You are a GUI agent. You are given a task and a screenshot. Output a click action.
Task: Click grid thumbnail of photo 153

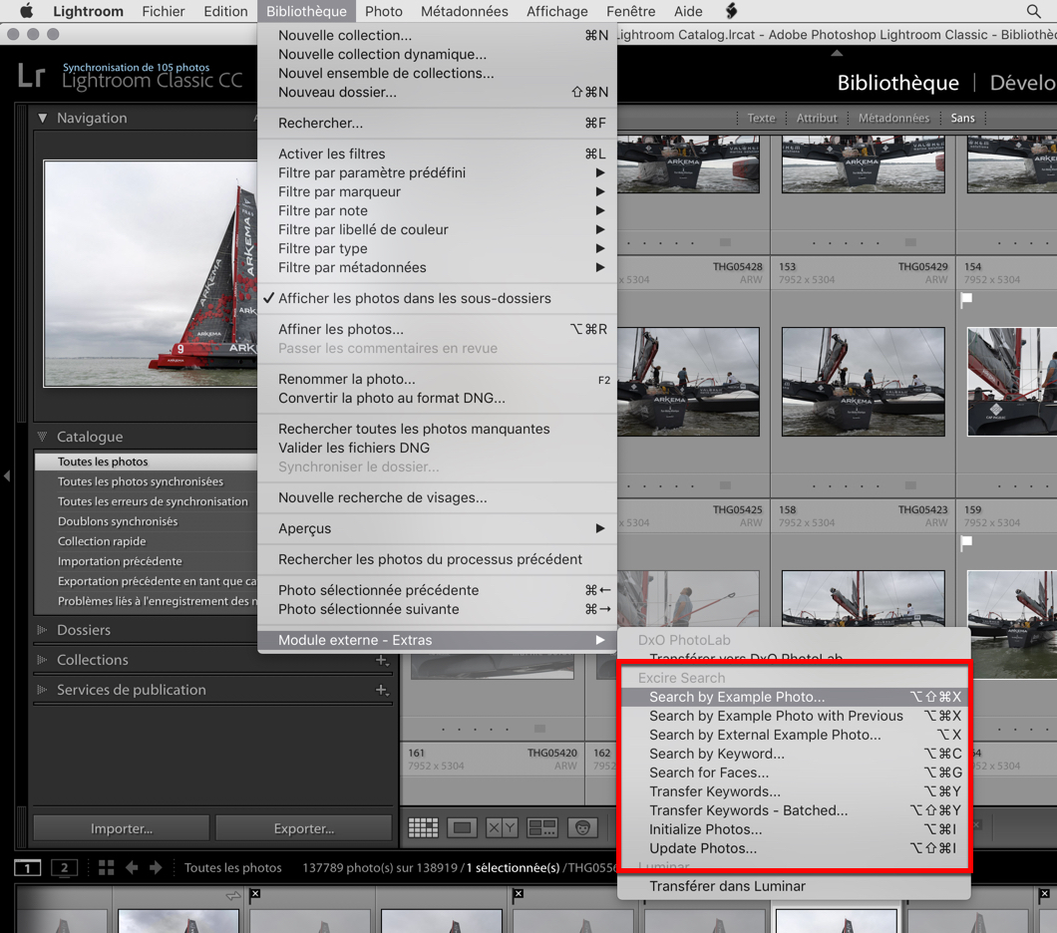tap(863, 382)
